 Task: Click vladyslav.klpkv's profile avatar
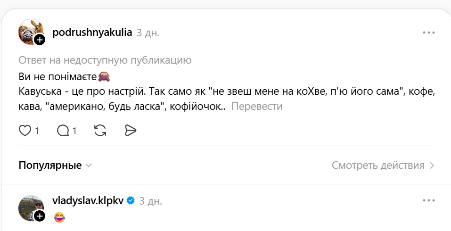[x=29, y=206]
